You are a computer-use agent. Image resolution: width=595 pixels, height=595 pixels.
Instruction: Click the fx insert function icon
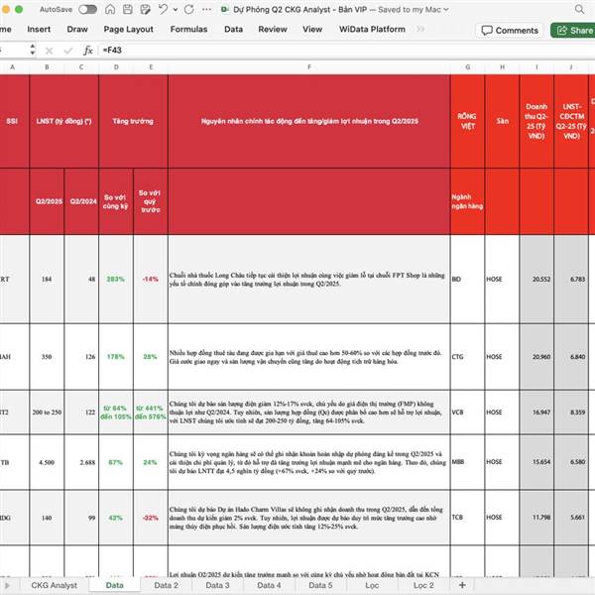click(x=88, y=51)
